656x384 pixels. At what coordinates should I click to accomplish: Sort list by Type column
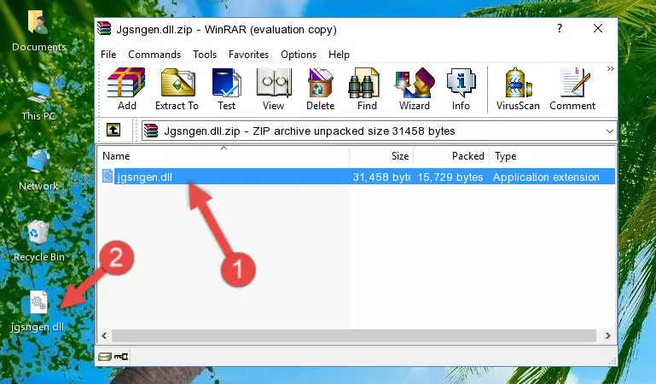pos(552,156)
